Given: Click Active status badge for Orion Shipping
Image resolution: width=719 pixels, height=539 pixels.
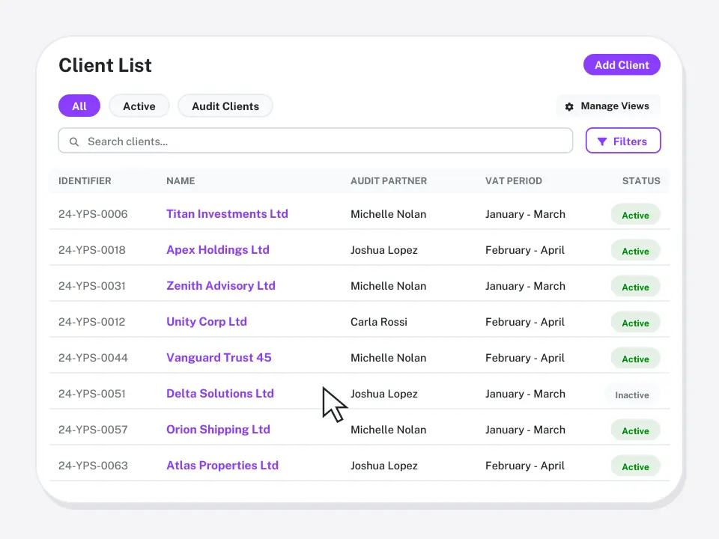Looking at the screenshot, I should point(635,430).
